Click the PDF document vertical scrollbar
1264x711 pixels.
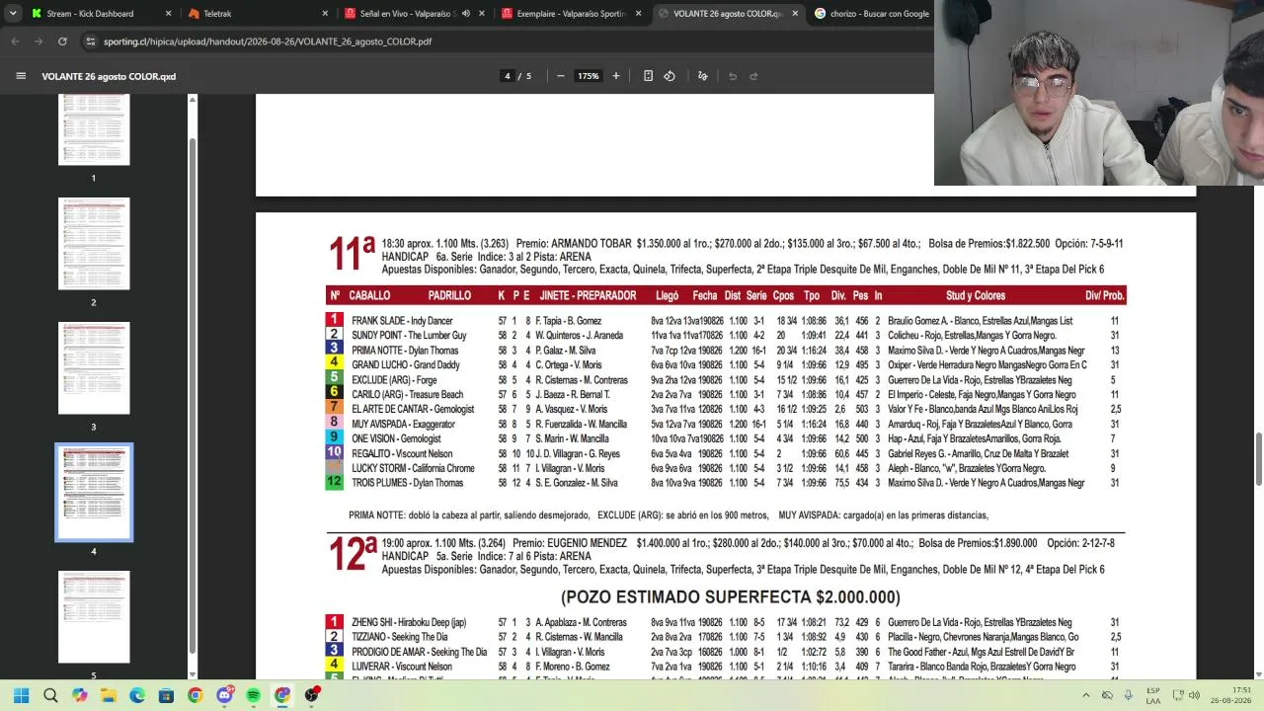pos(1258,459)
